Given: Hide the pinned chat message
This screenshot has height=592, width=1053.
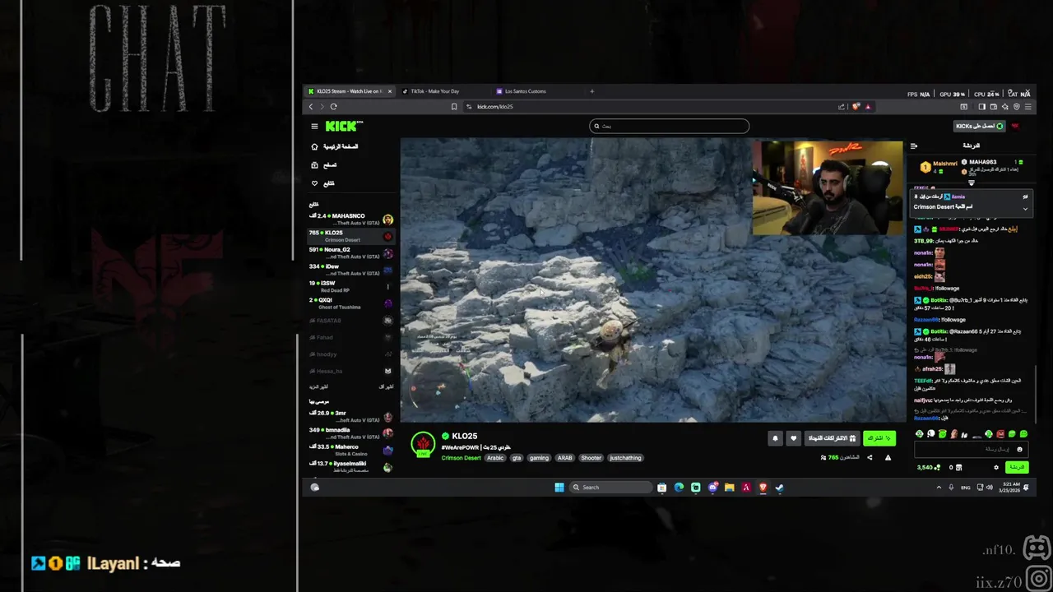Looking at the screenshot, I should coord(1025,197).
